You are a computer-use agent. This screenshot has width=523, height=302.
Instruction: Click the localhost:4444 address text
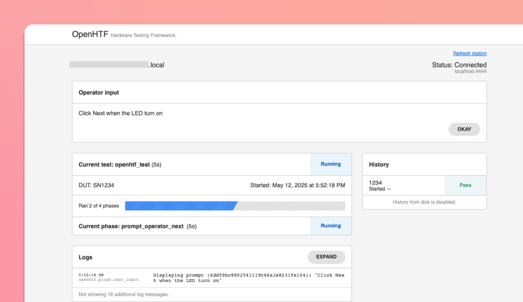coord(470,71)
